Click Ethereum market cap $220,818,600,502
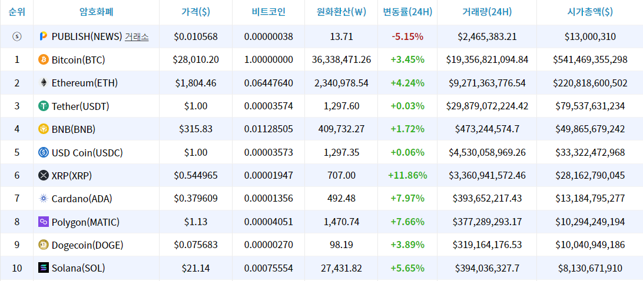The image size is (643, 281). (x=590, y=83)
